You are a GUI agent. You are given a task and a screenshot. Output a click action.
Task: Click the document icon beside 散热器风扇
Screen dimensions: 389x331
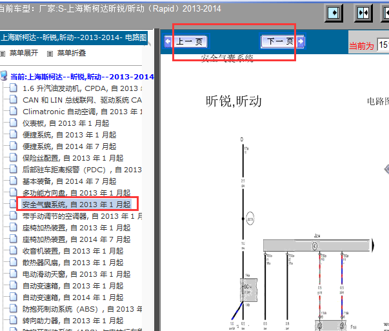click(14, 262)
